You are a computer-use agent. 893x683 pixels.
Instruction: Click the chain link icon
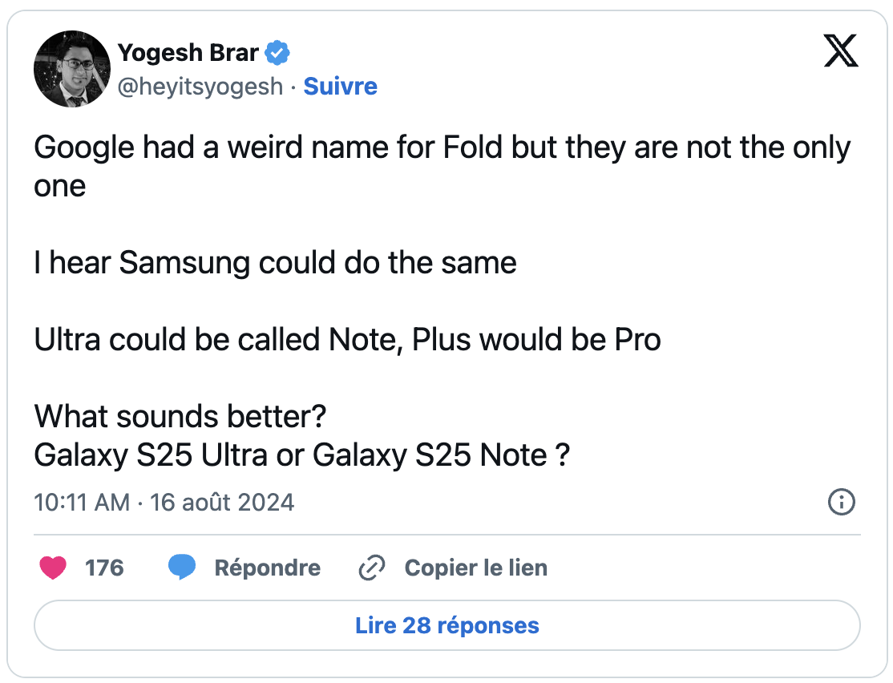(x=372, y=568)
